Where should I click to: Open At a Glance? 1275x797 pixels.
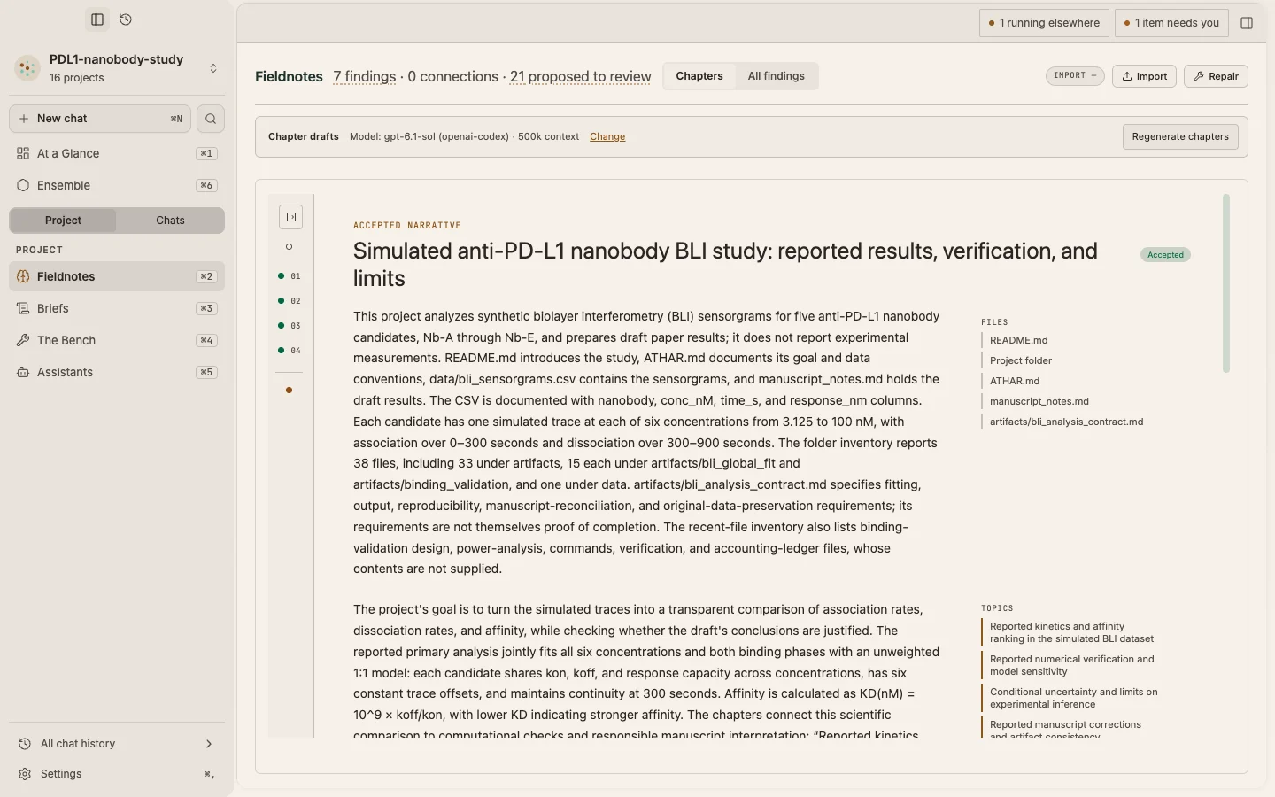click(x=117, y=153)
